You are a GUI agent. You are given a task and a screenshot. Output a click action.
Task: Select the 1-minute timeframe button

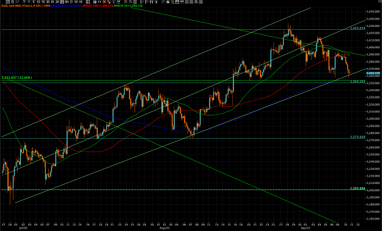(x=29, y=2)
